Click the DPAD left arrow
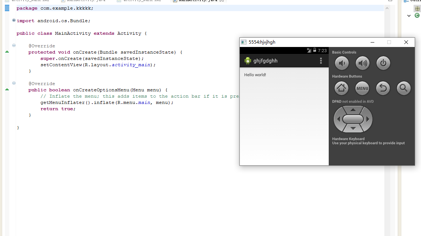The width and height of the screenshot is (421, 236). coord(338,119)
